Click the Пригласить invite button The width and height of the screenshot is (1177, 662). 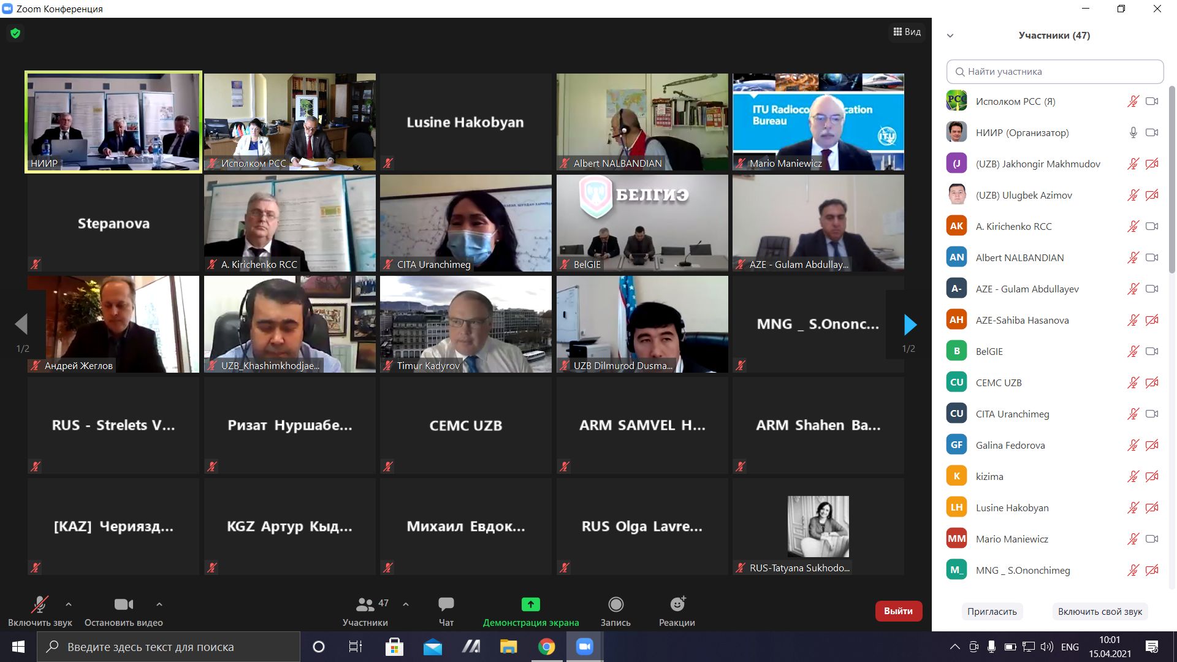tap(992, 611)
